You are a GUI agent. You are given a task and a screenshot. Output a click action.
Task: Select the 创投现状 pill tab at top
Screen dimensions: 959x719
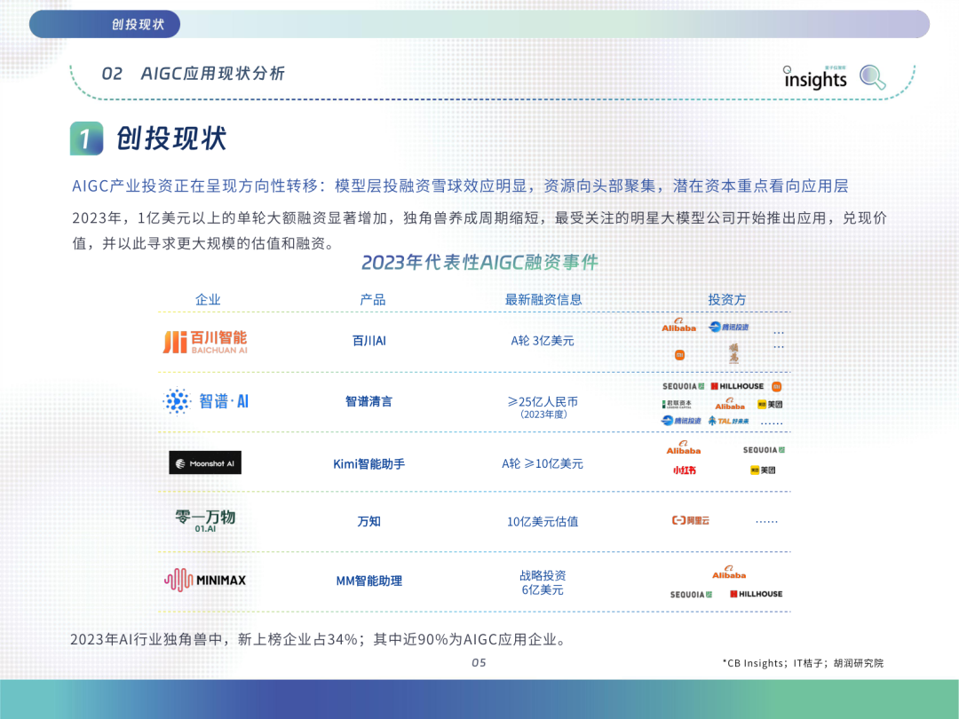pos(105,25)
